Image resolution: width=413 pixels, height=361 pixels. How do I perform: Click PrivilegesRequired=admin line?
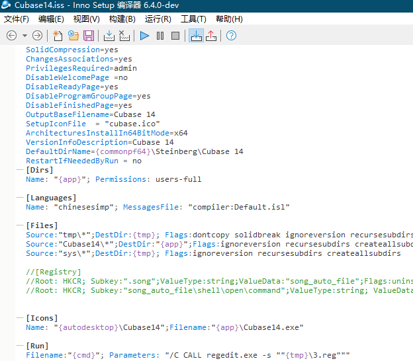(x=81, y=68)
